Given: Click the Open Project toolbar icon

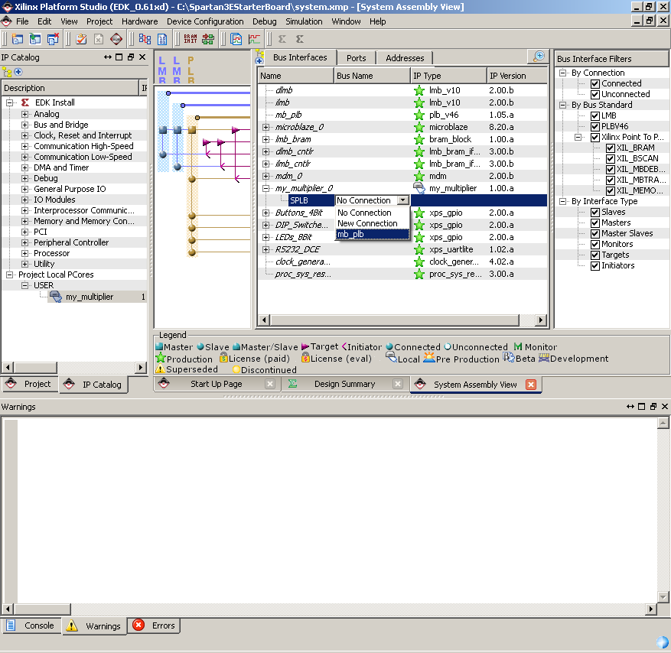Looking at the screenshot, I should [x=34, y=39].
